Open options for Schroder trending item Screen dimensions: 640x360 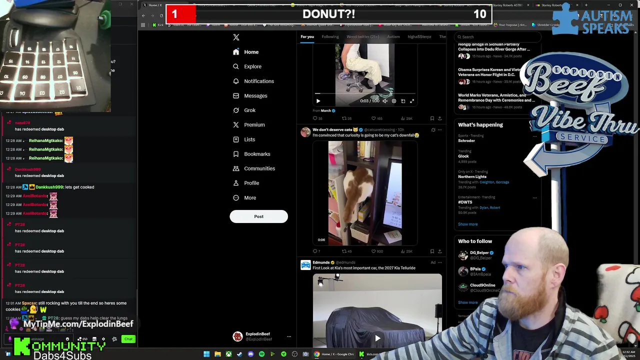click(x=534, y=135)
